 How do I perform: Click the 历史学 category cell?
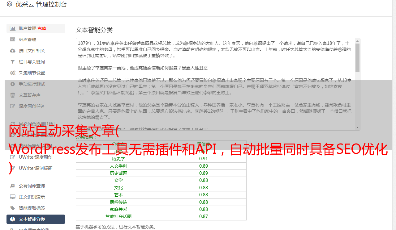pyautogui.click(x=118, y=159)
